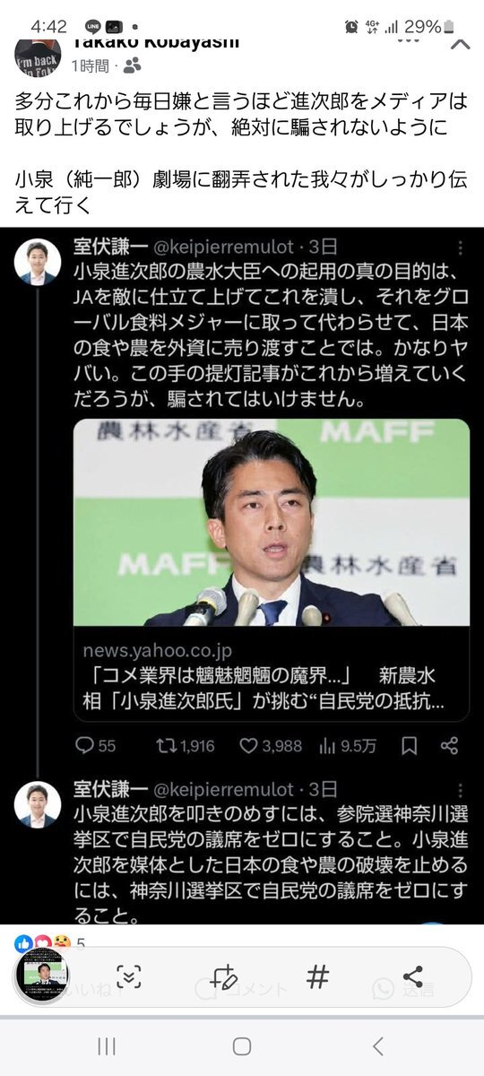484x1076 pixels.
Task: Share the screenshot via share icon
Action: [x=413, y=976]
